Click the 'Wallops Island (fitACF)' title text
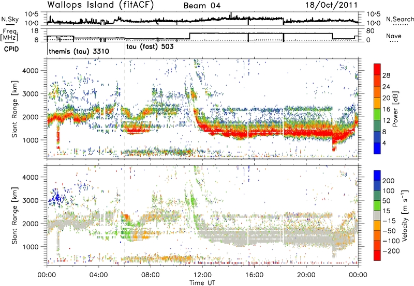 point(100,5)
